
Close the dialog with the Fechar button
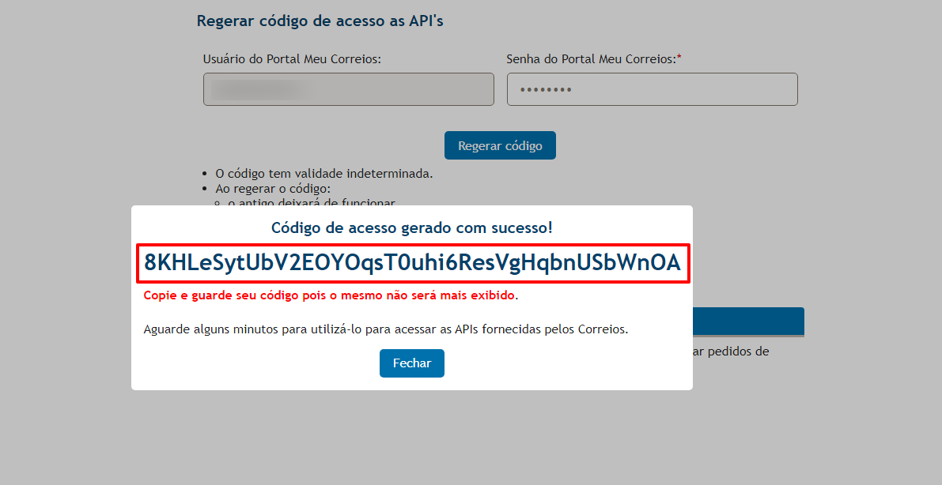tap(411, 363)
